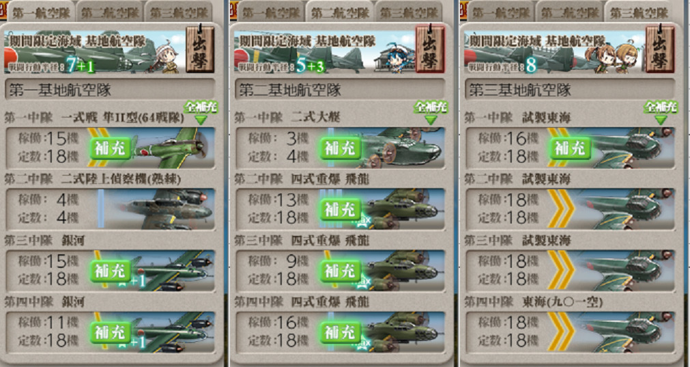The image size is (690, 367).
Task: Click the 出撃 sign on the third air base panel
Action: 660,50
